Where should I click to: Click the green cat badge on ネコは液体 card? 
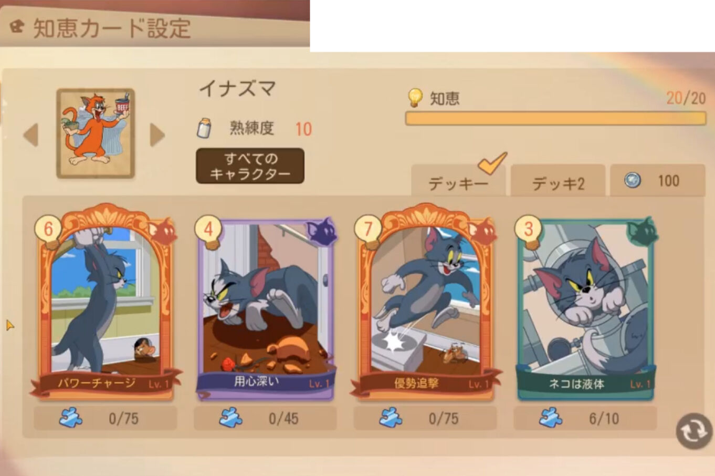pyautogui.click(x=642, y=231)
